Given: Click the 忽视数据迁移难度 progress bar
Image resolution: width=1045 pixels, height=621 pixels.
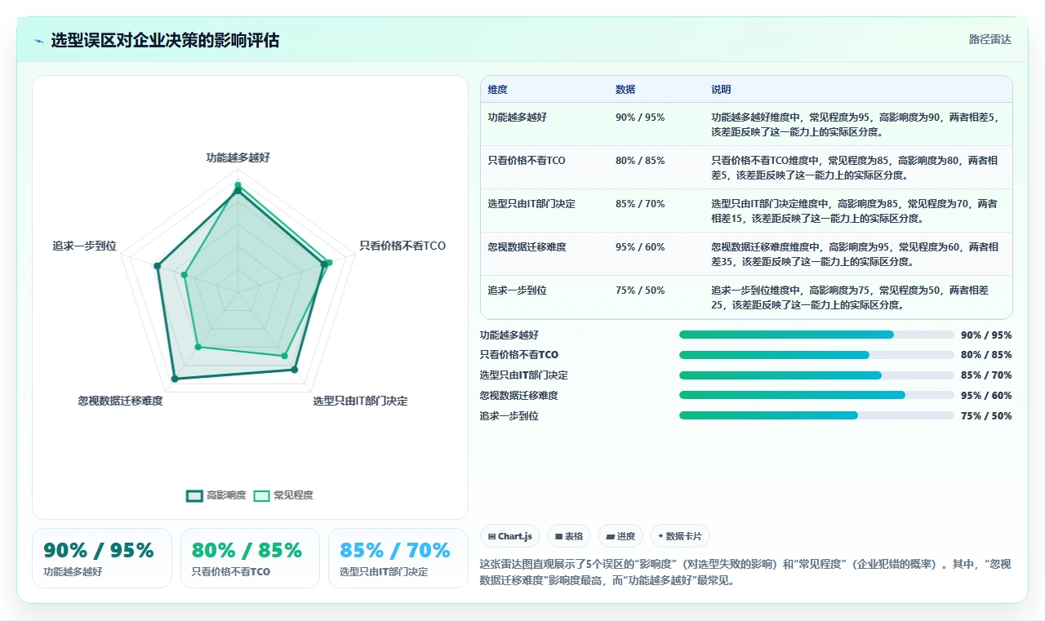Looking at the screenshot, I should [x=816, y=396].
